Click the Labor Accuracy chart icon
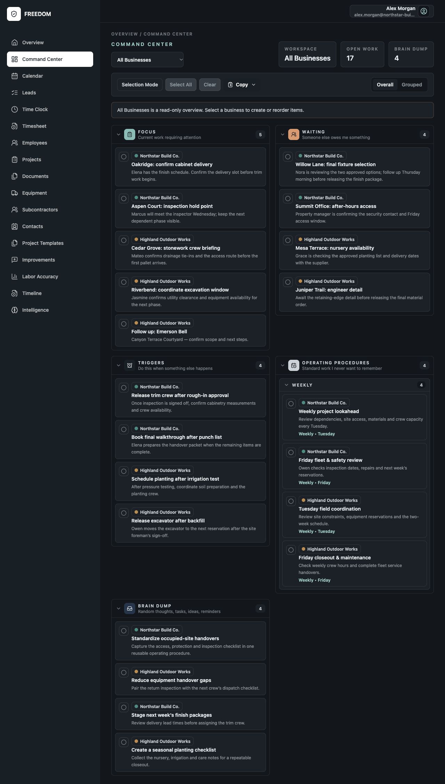The height and width of the screenshot is (784, 445). point(15,277)
